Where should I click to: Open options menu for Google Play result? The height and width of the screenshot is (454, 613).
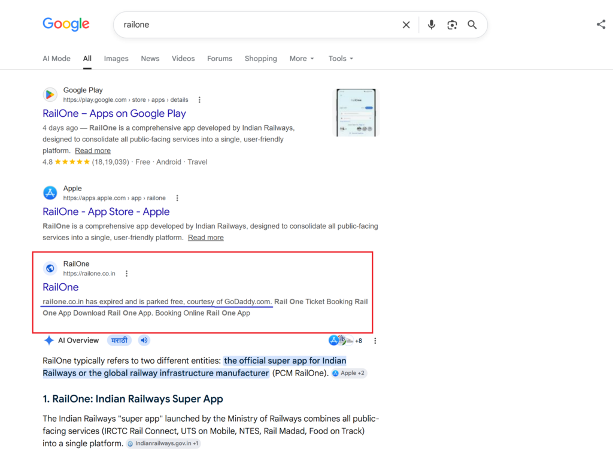coord(199,99)
